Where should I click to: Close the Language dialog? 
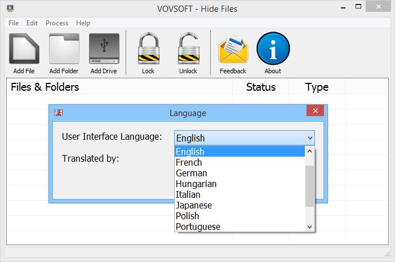pos(315,111)
